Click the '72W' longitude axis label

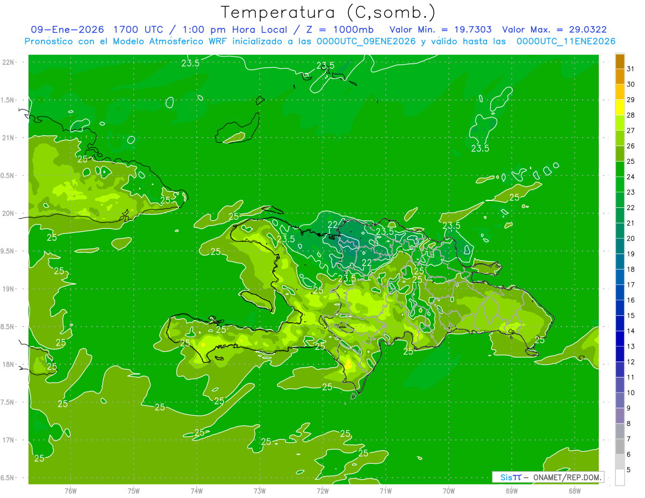(x=322, y=491)
